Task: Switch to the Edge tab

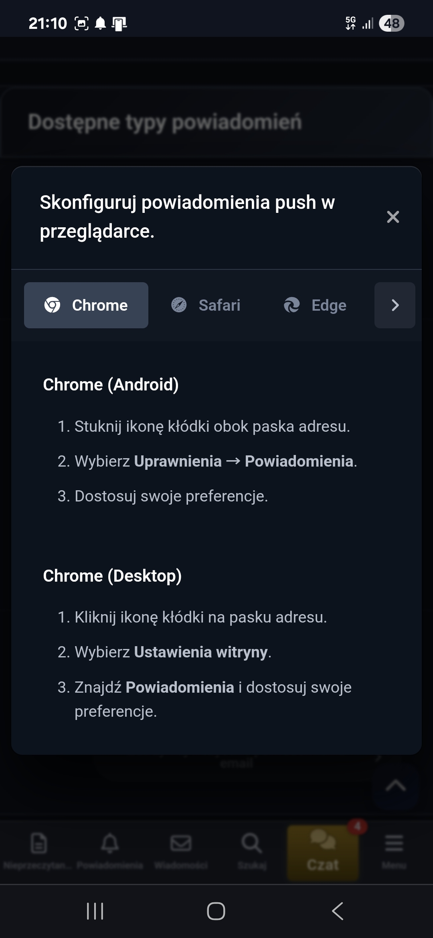Action: tap(315, 305)
